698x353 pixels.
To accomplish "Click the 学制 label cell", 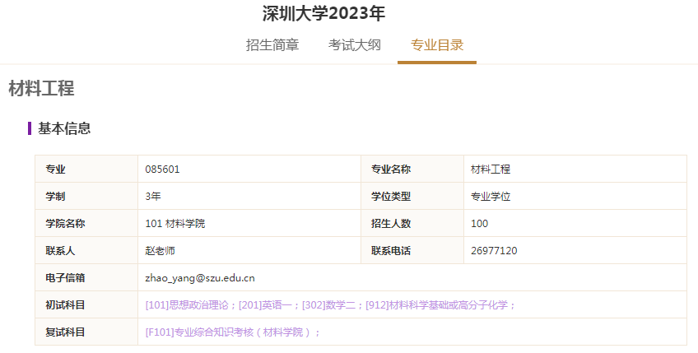I will click(x=86, y=197).
